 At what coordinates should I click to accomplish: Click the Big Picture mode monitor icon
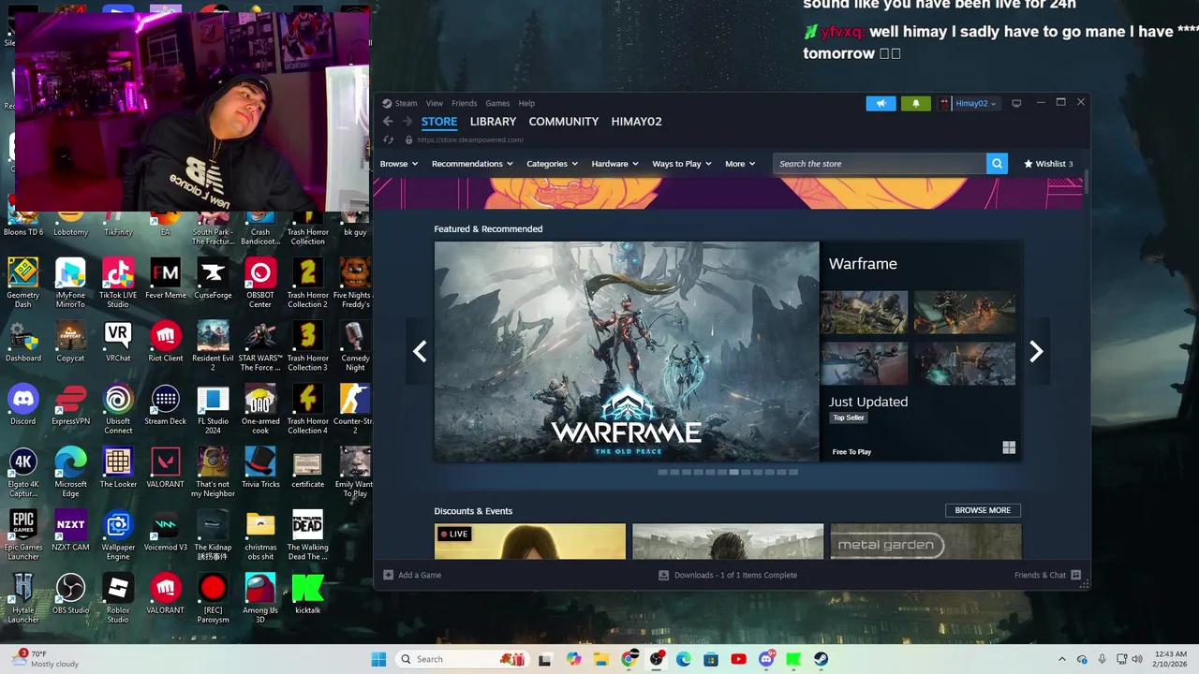coord(1016,103)
